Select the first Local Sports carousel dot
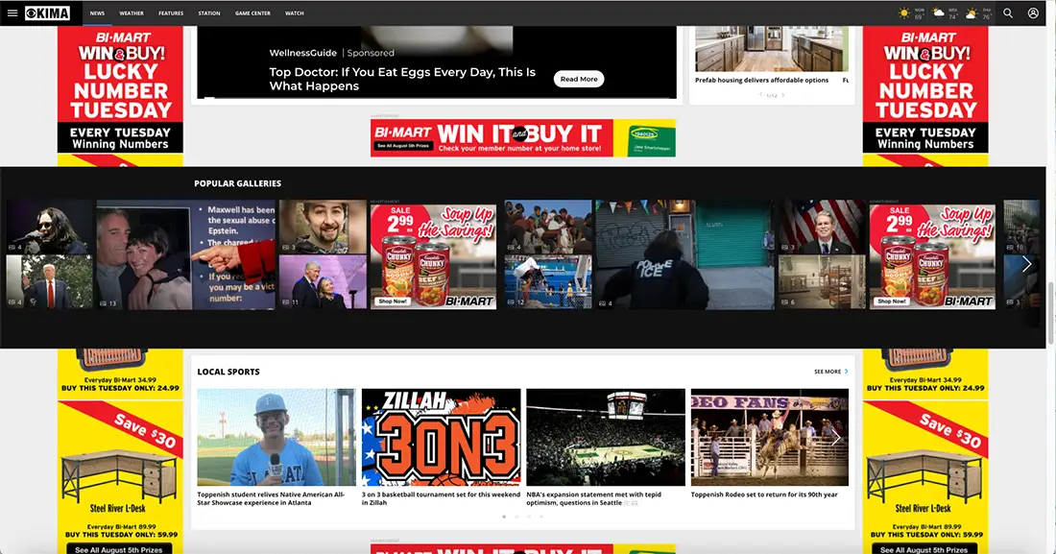This screenshot has width=1056, height=554. point(504,517)
